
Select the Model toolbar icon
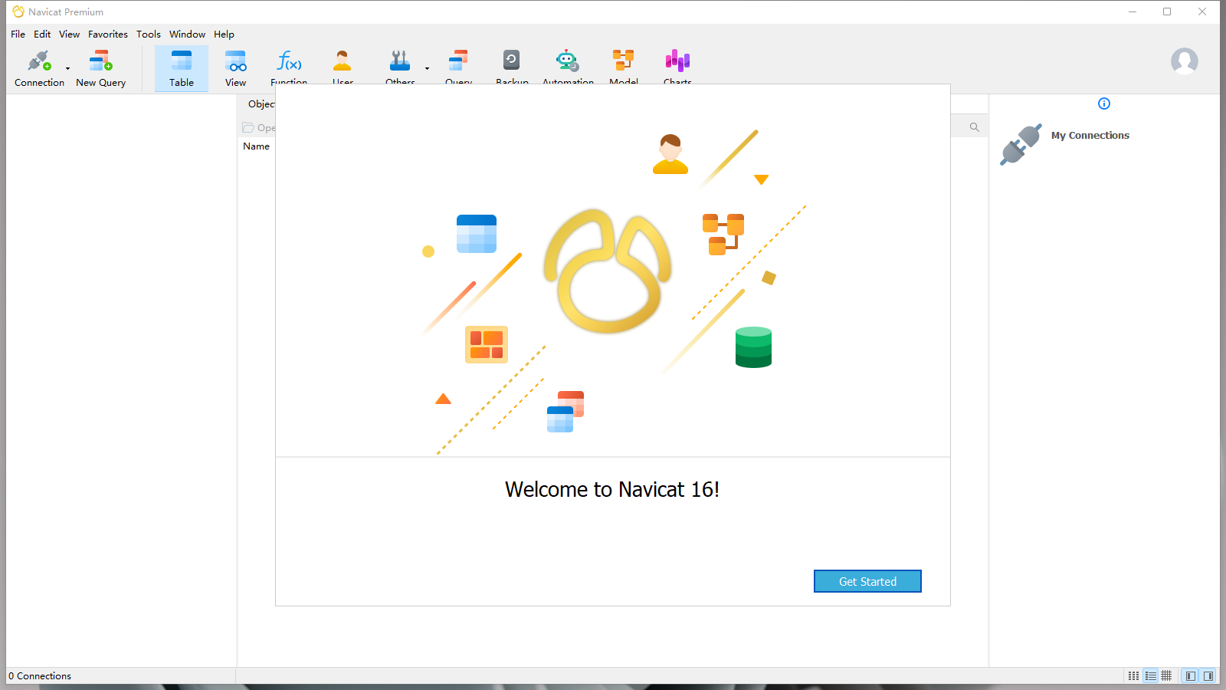[x=623, y=60]
